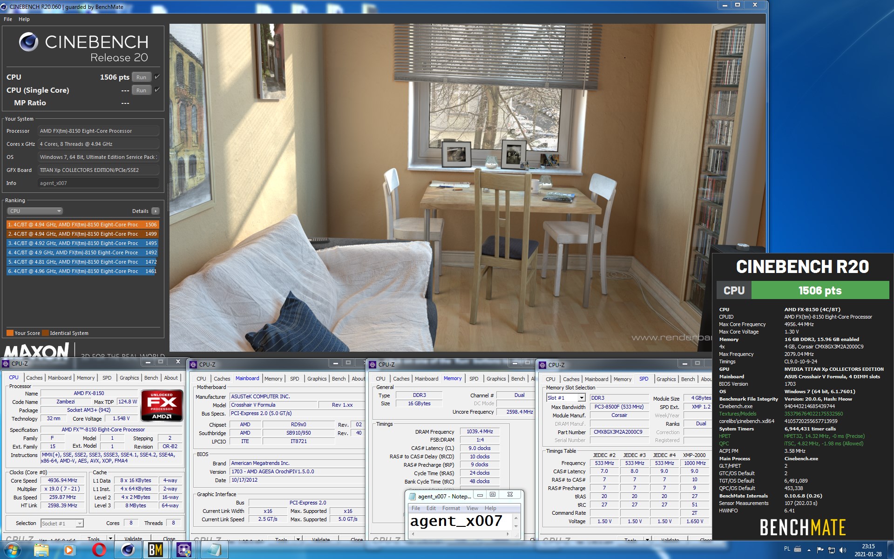
Task: Select ranking row scoring 1495
Action: pos(82,243)
